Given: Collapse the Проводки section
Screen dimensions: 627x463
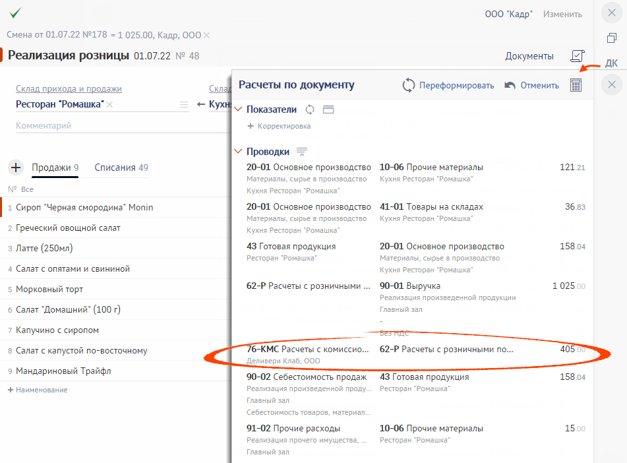Looking at the screenshot, I should pos(239,152).
